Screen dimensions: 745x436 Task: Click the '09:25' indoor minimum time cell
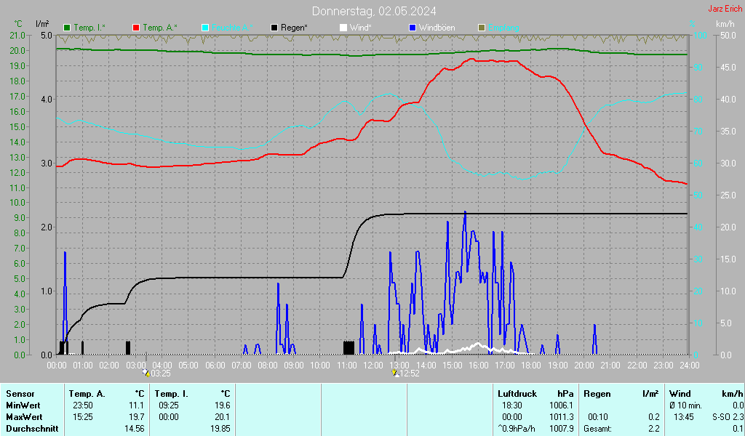pyautogui.click(x=169, y=405)
